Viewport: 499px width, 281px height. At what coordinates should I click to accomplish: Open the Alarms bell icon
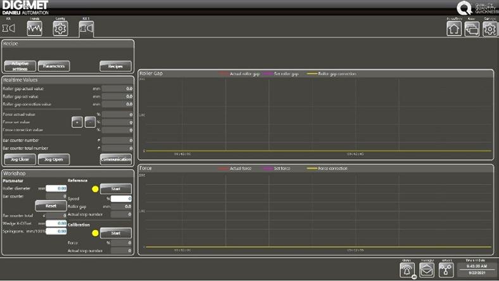point(407,270)
